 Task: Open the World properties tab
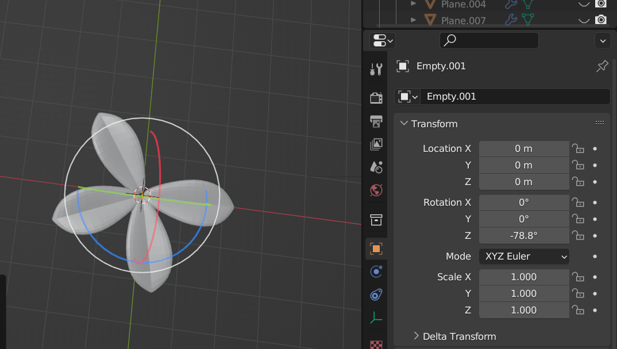[x=376, y=190]
